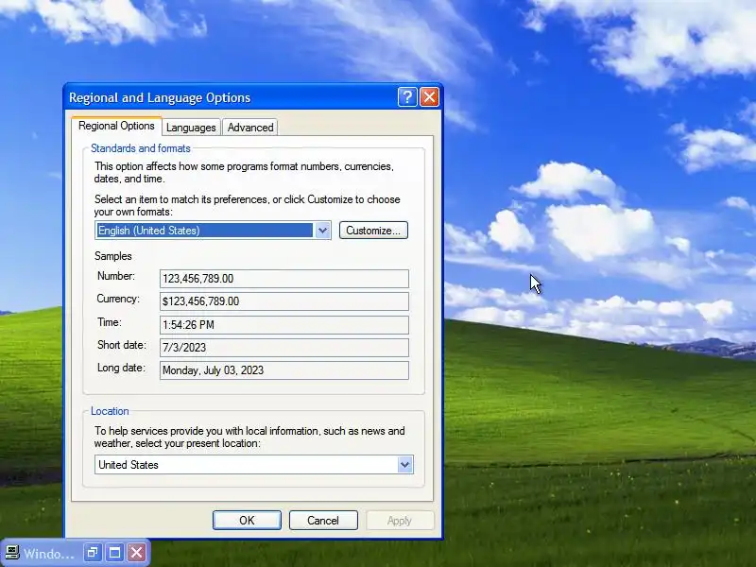Click the Currency sample field $123,456,789.00
Viewport: 756px width, 567px height.
coord(284,301)
